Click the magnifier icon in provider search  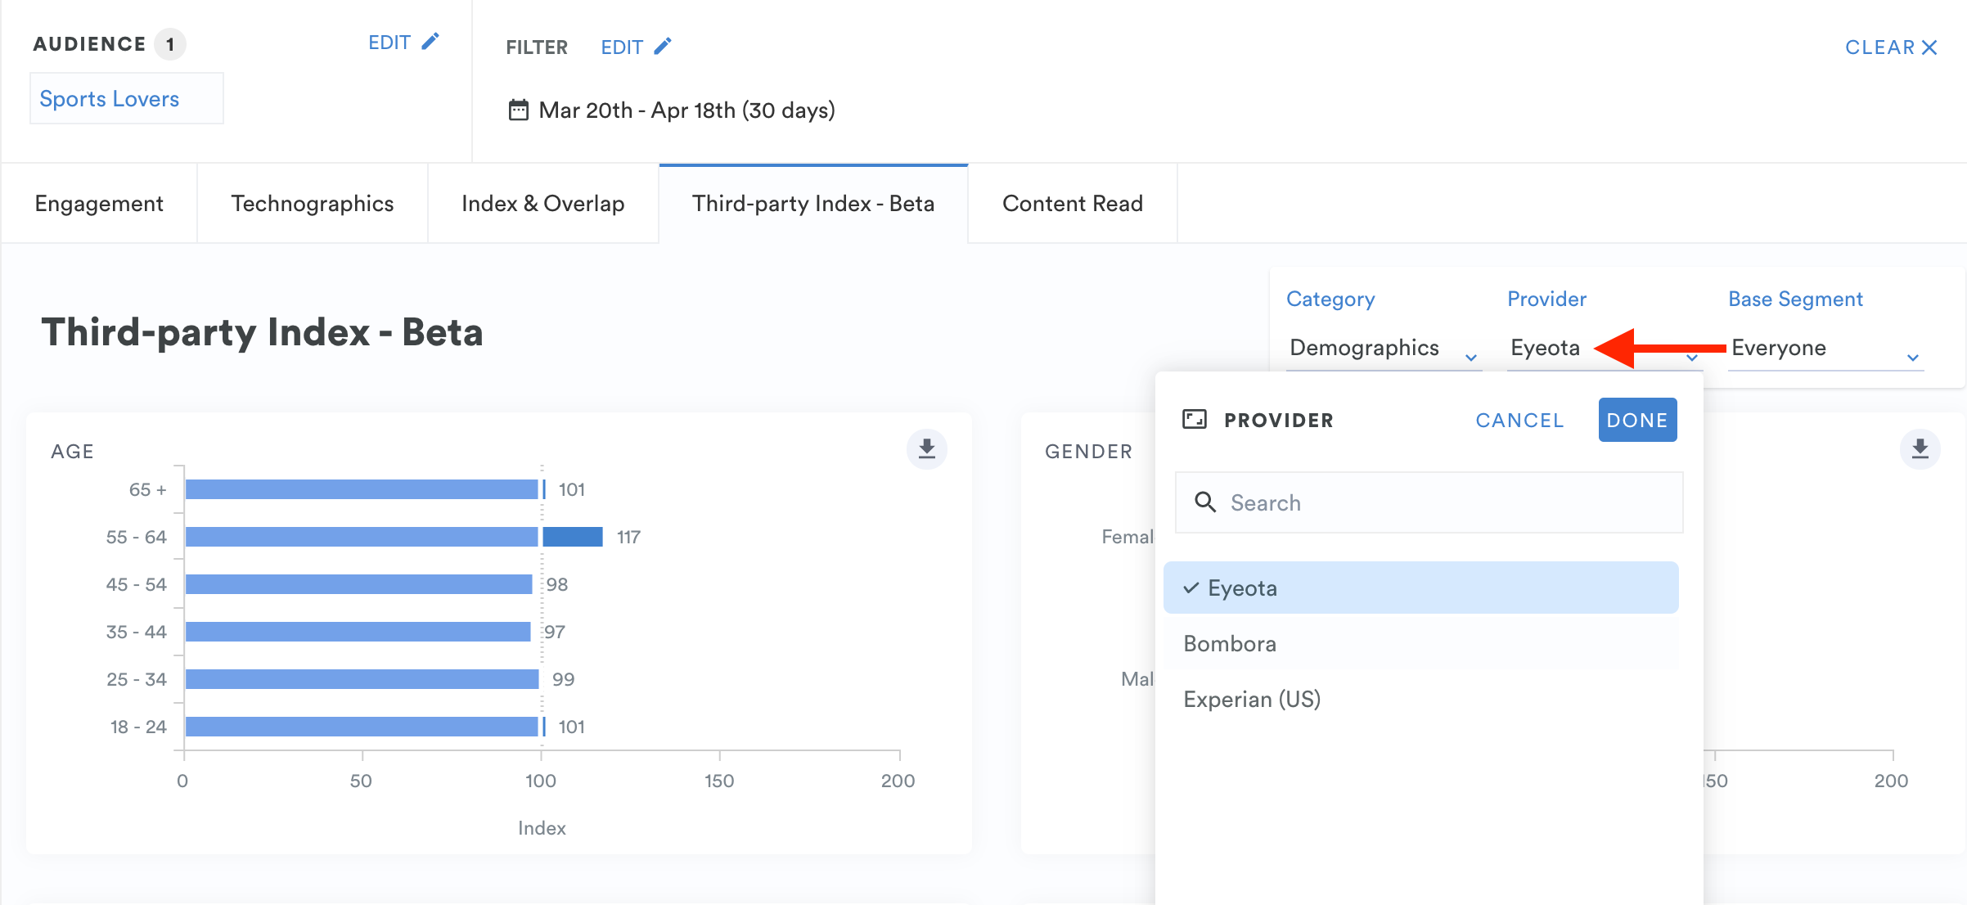click(x=1205, y=502)
